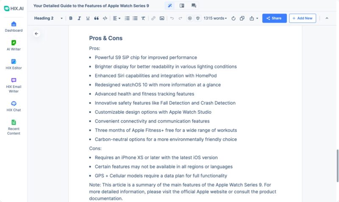Insert a code block

click(105, 18)
